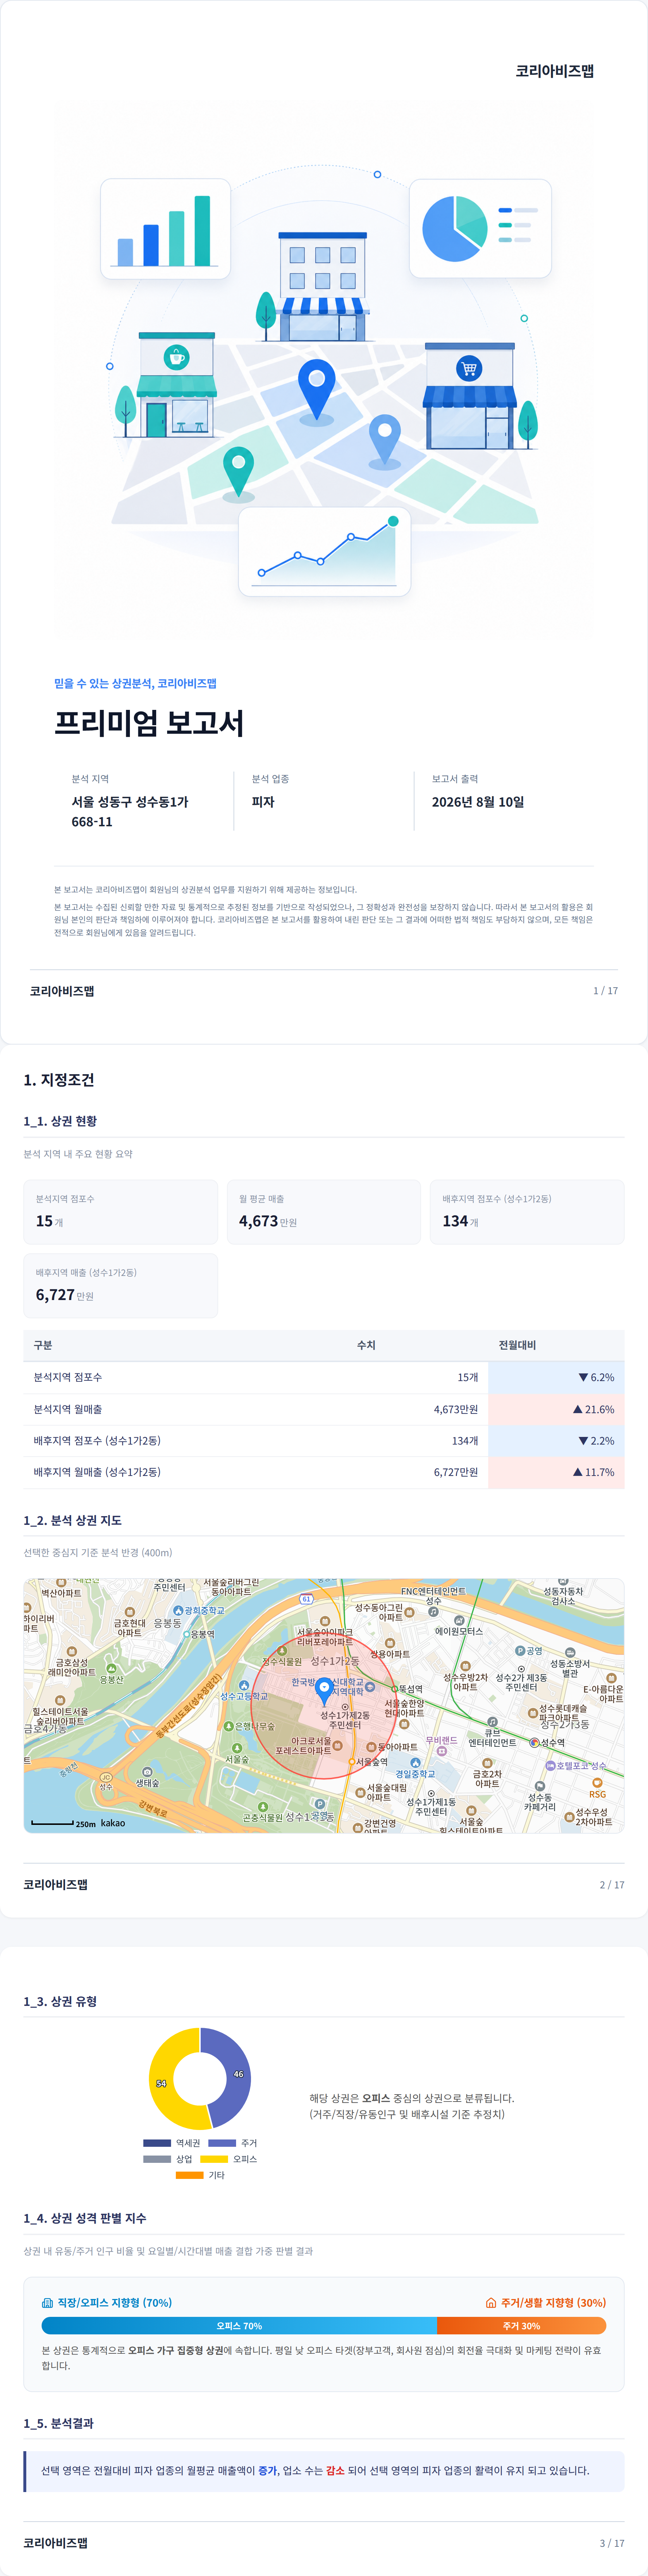
Task: Click the 3 / 17 page number
Action: click(612, 2543)
